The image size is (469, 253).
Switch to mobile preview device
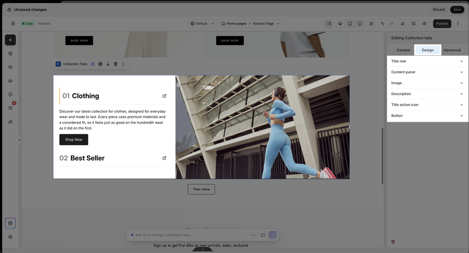click(360, 24)
